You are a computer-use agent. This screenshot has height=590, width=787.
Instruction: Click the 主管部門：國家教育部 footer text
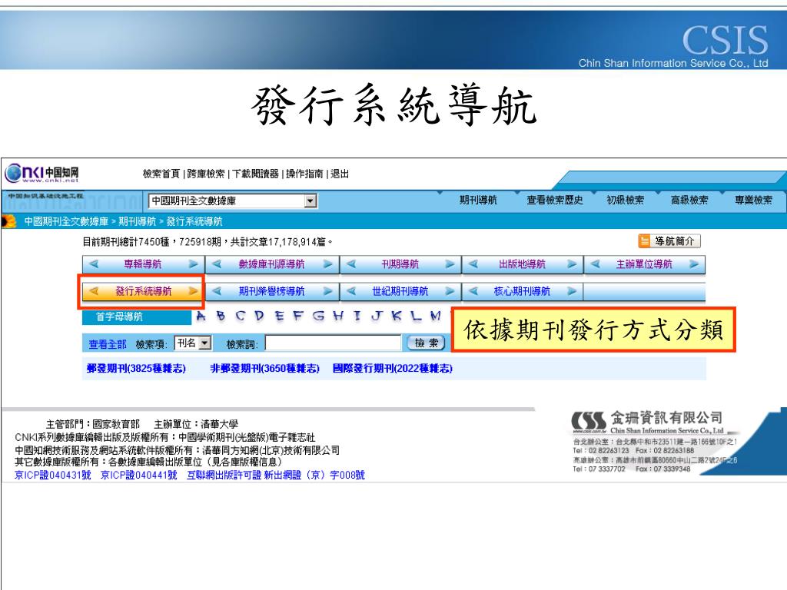click(92, 424)
